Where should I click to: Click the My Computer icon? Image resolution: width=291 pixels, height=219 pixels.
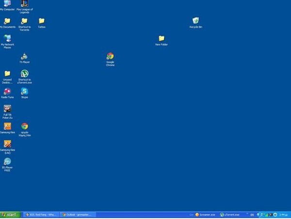pyautogui.click(x=7, y=4)
